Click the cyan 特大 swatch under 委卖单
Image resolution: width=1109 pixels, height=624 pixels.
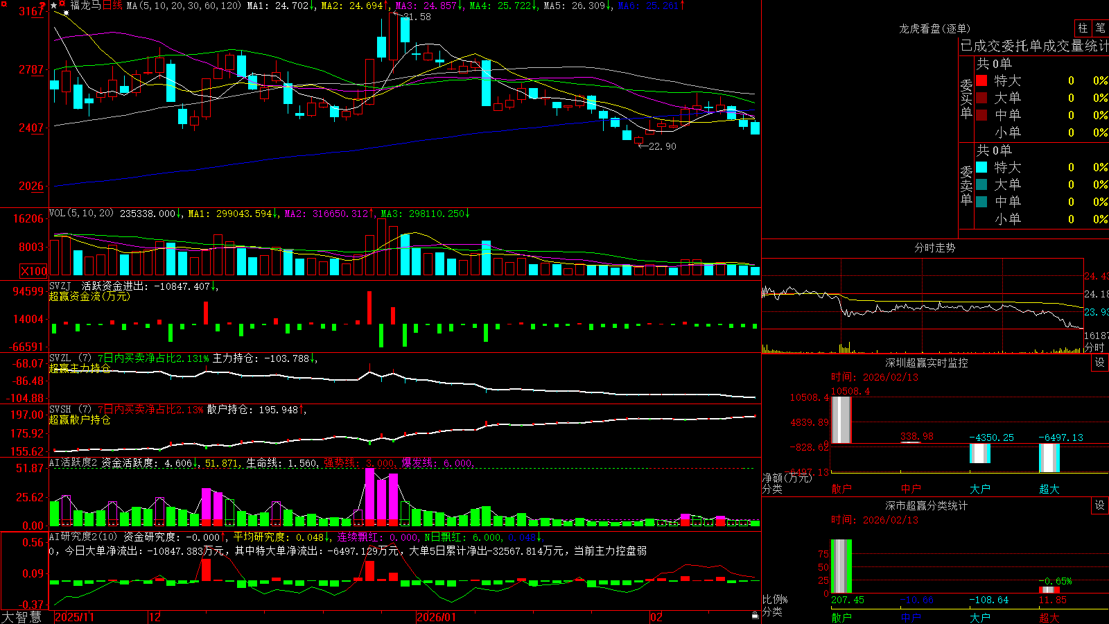tap(981, 167)
